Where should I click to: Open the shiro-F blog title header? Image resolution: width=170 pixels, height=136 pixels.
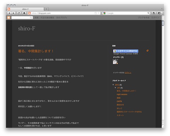[27, 28]
